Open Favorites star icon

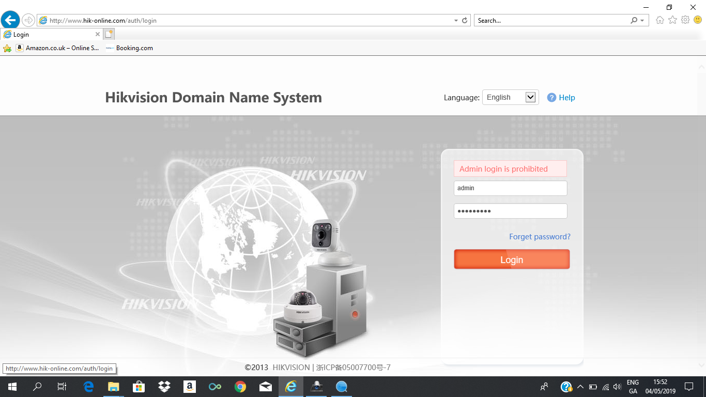click(x=672, y=20)
